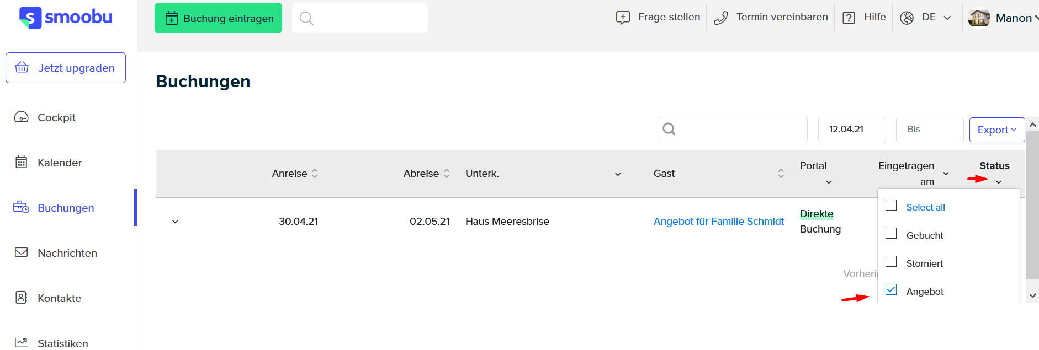Open Kontakte in the sidebar

tap(59, 298)
